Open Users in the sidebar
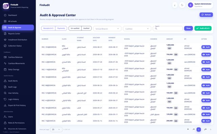The image size is (217, 134). tap(18, 117)
